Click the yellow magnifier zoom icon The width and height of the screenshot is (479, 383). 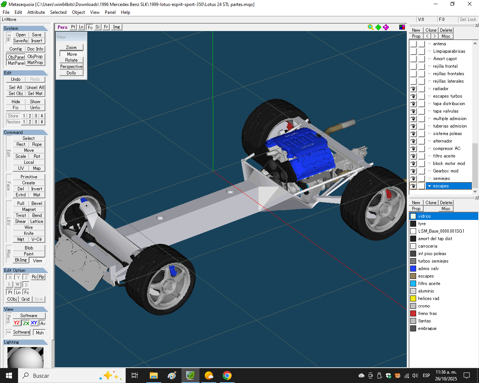(370, 27)
